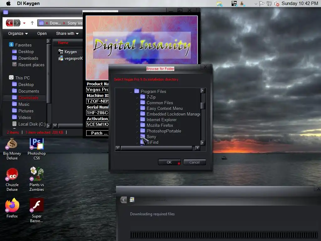Open the Pictures folder in the sidebar

point(23,111)
